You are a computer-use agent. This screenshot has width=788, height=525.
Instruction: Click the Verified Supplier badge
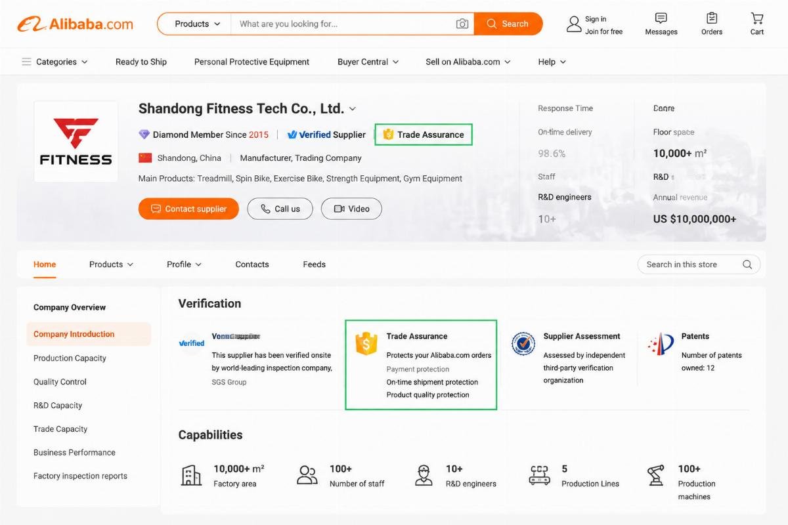pos(326,135)
